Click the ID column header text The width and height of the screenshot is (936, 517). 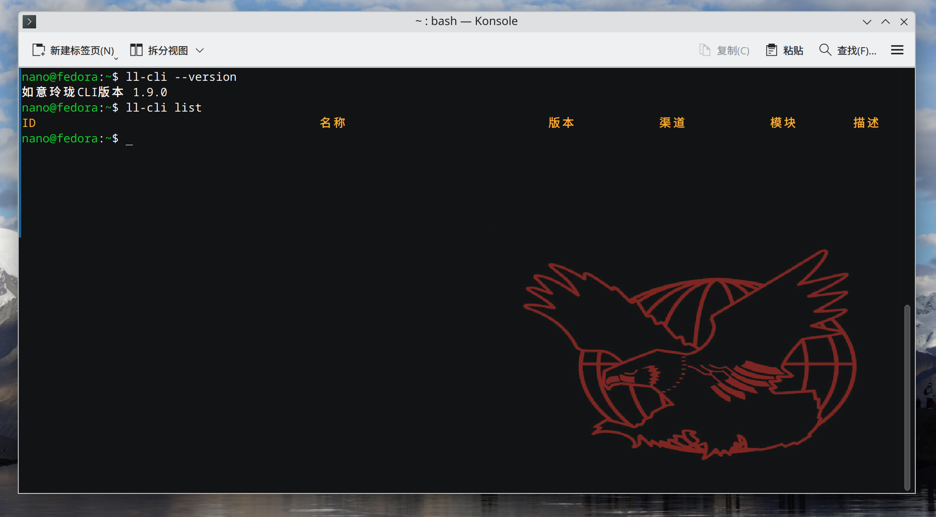29,123
